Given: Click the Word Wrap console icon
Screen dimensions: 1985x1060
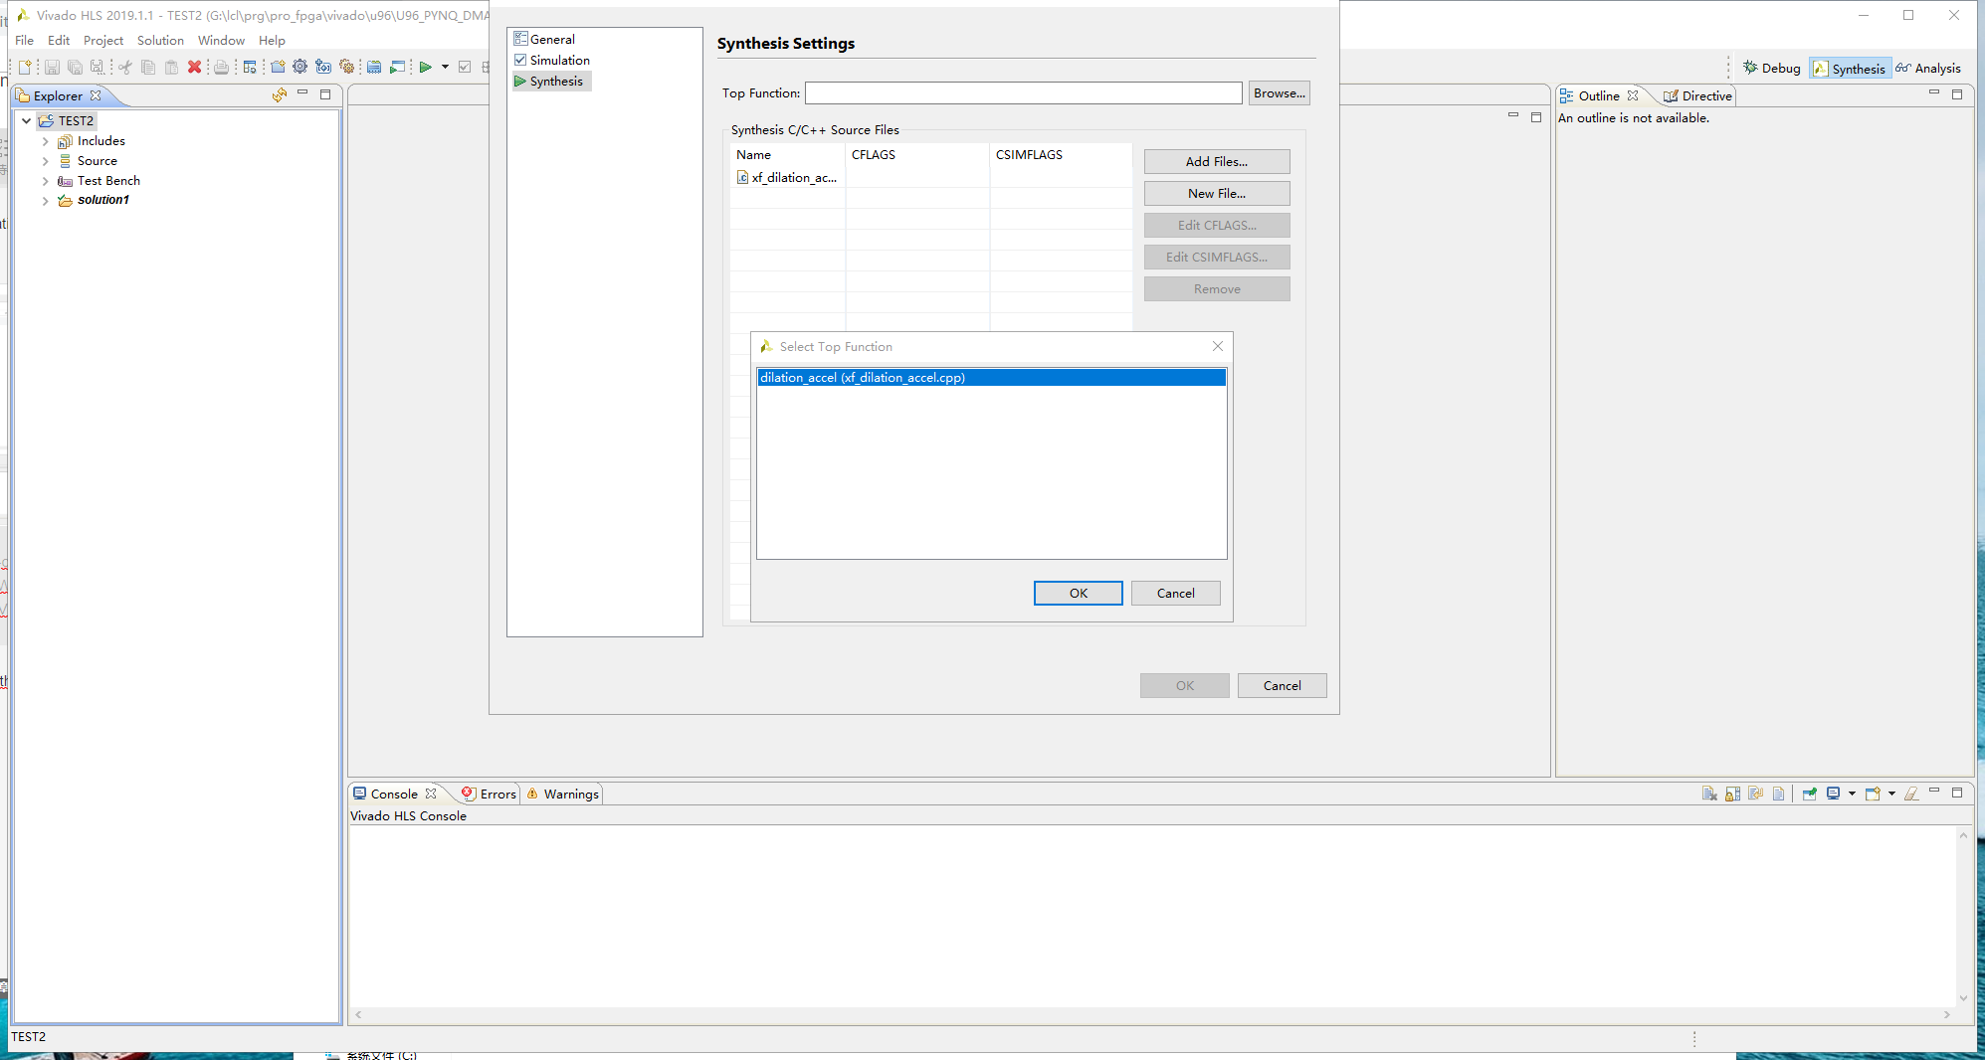Looking at the screenshot, I should [1755, 794].
